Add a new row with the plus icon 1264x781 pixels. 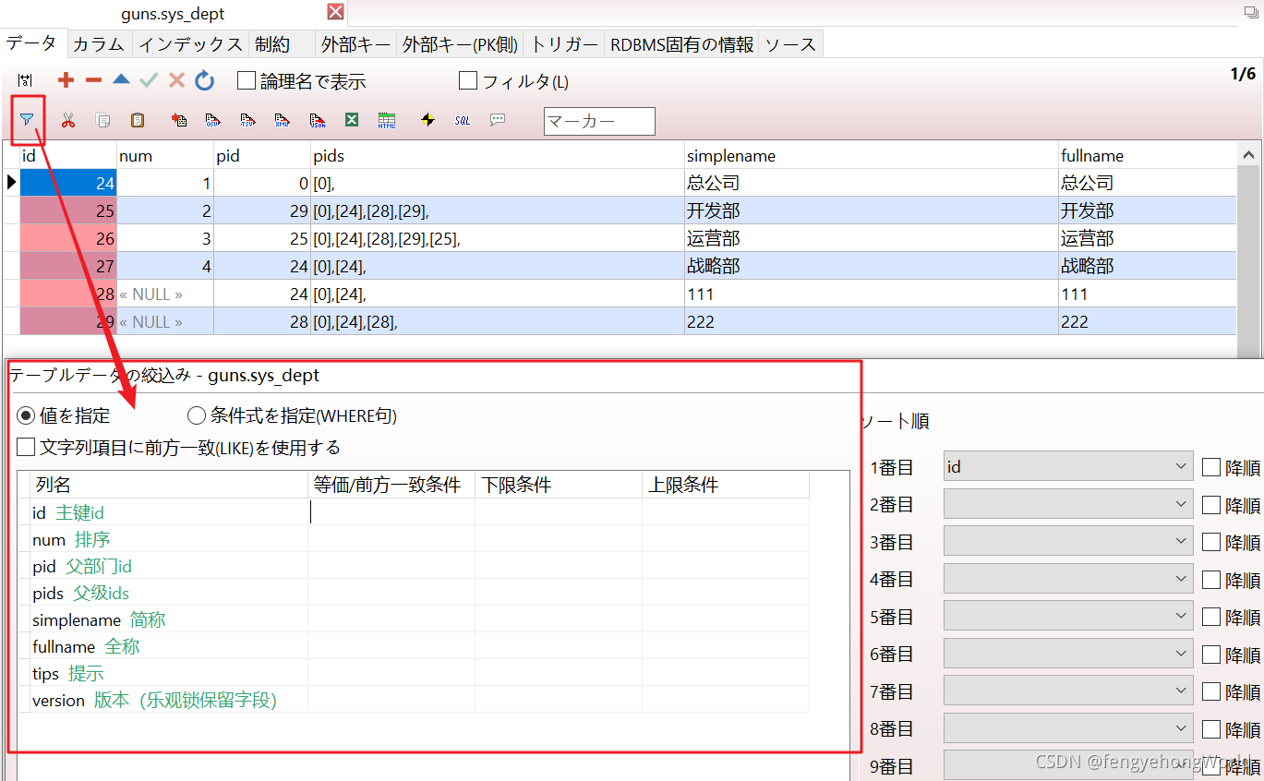(x=66, y=81)
